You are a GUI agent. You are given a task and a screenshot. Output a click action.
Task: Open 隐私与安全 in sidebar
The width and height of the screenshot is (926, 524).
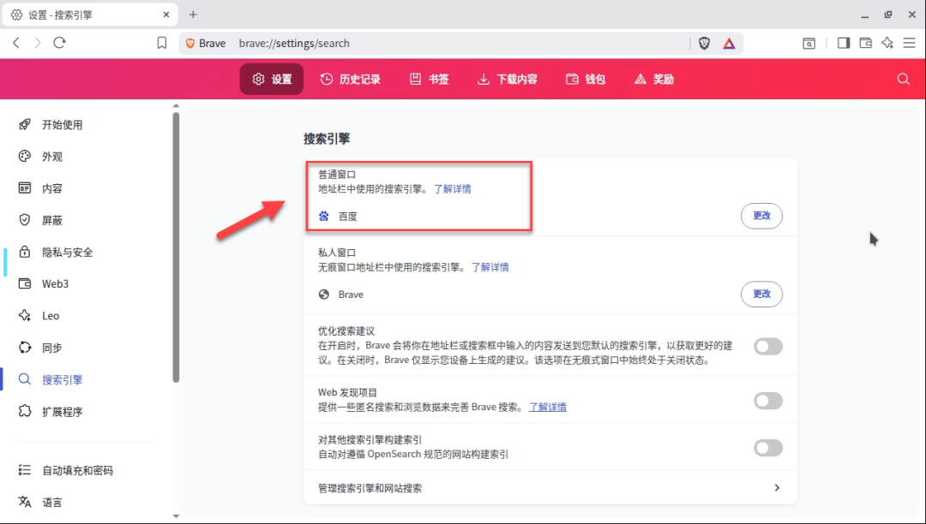coord(67,253)
